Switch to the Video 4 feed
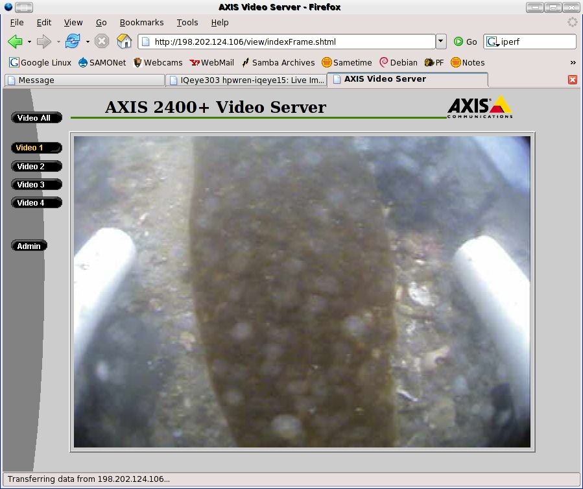Screen dimensions: 583x489 36,202
